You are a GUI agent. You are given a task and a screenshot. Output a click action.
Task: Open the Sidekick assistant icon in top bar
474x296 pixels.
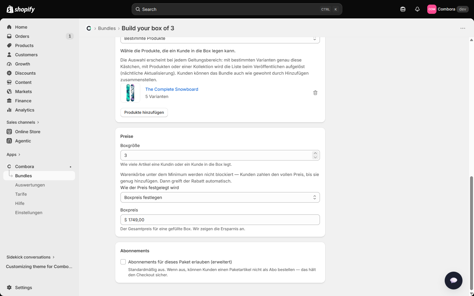(x=403, y=9)
